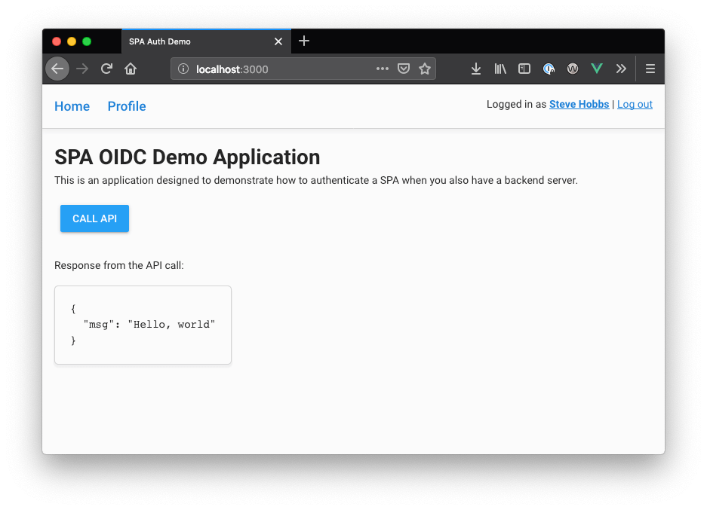Click the Home icon in the navigation bar
Image resolution: width=707 pixels, height=510 pixels.
(131, 69)
